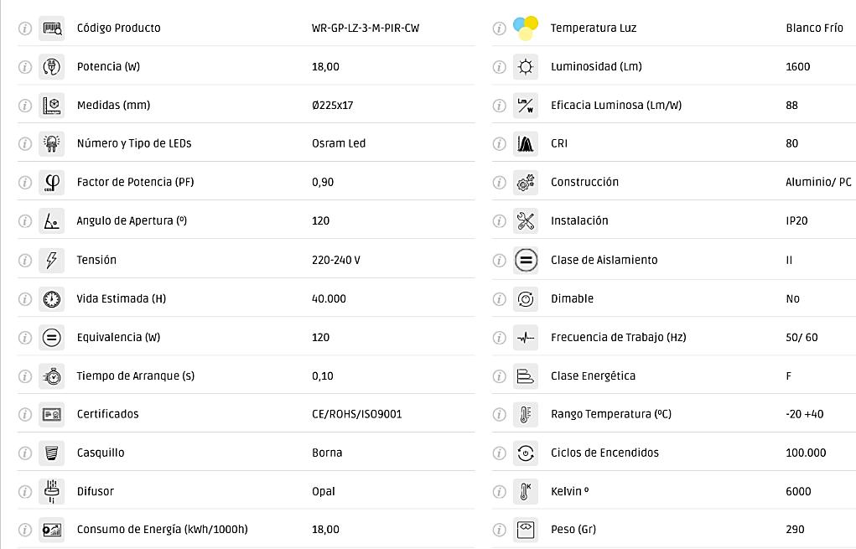
Task: Click the info icon left of Medidas (mm)
Action: pos(25,106)
